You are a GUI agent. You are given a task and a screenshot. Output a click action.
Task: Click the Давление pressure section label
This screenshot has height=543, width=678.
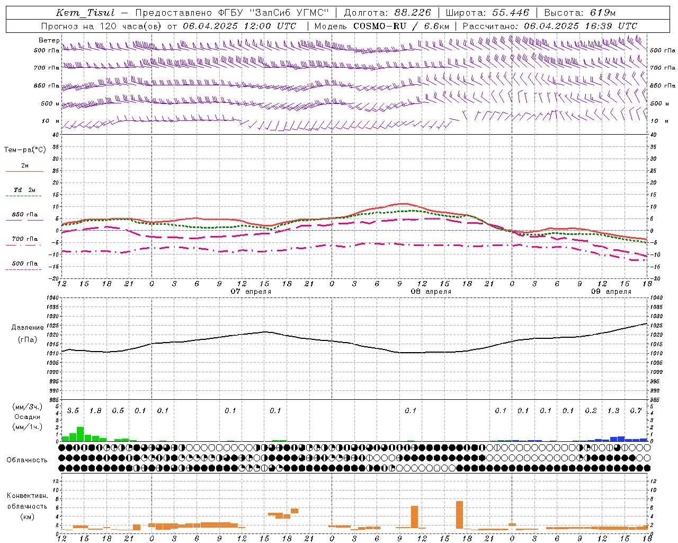pos(28,328)
